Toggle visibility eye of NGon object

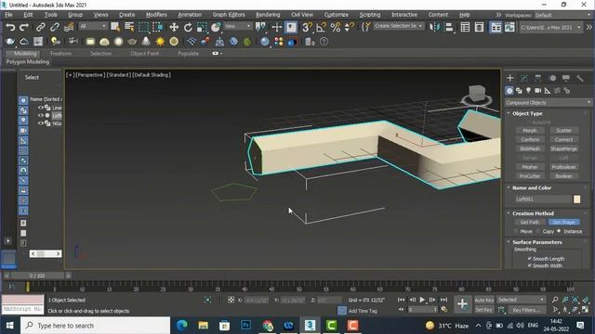[41, 123]
